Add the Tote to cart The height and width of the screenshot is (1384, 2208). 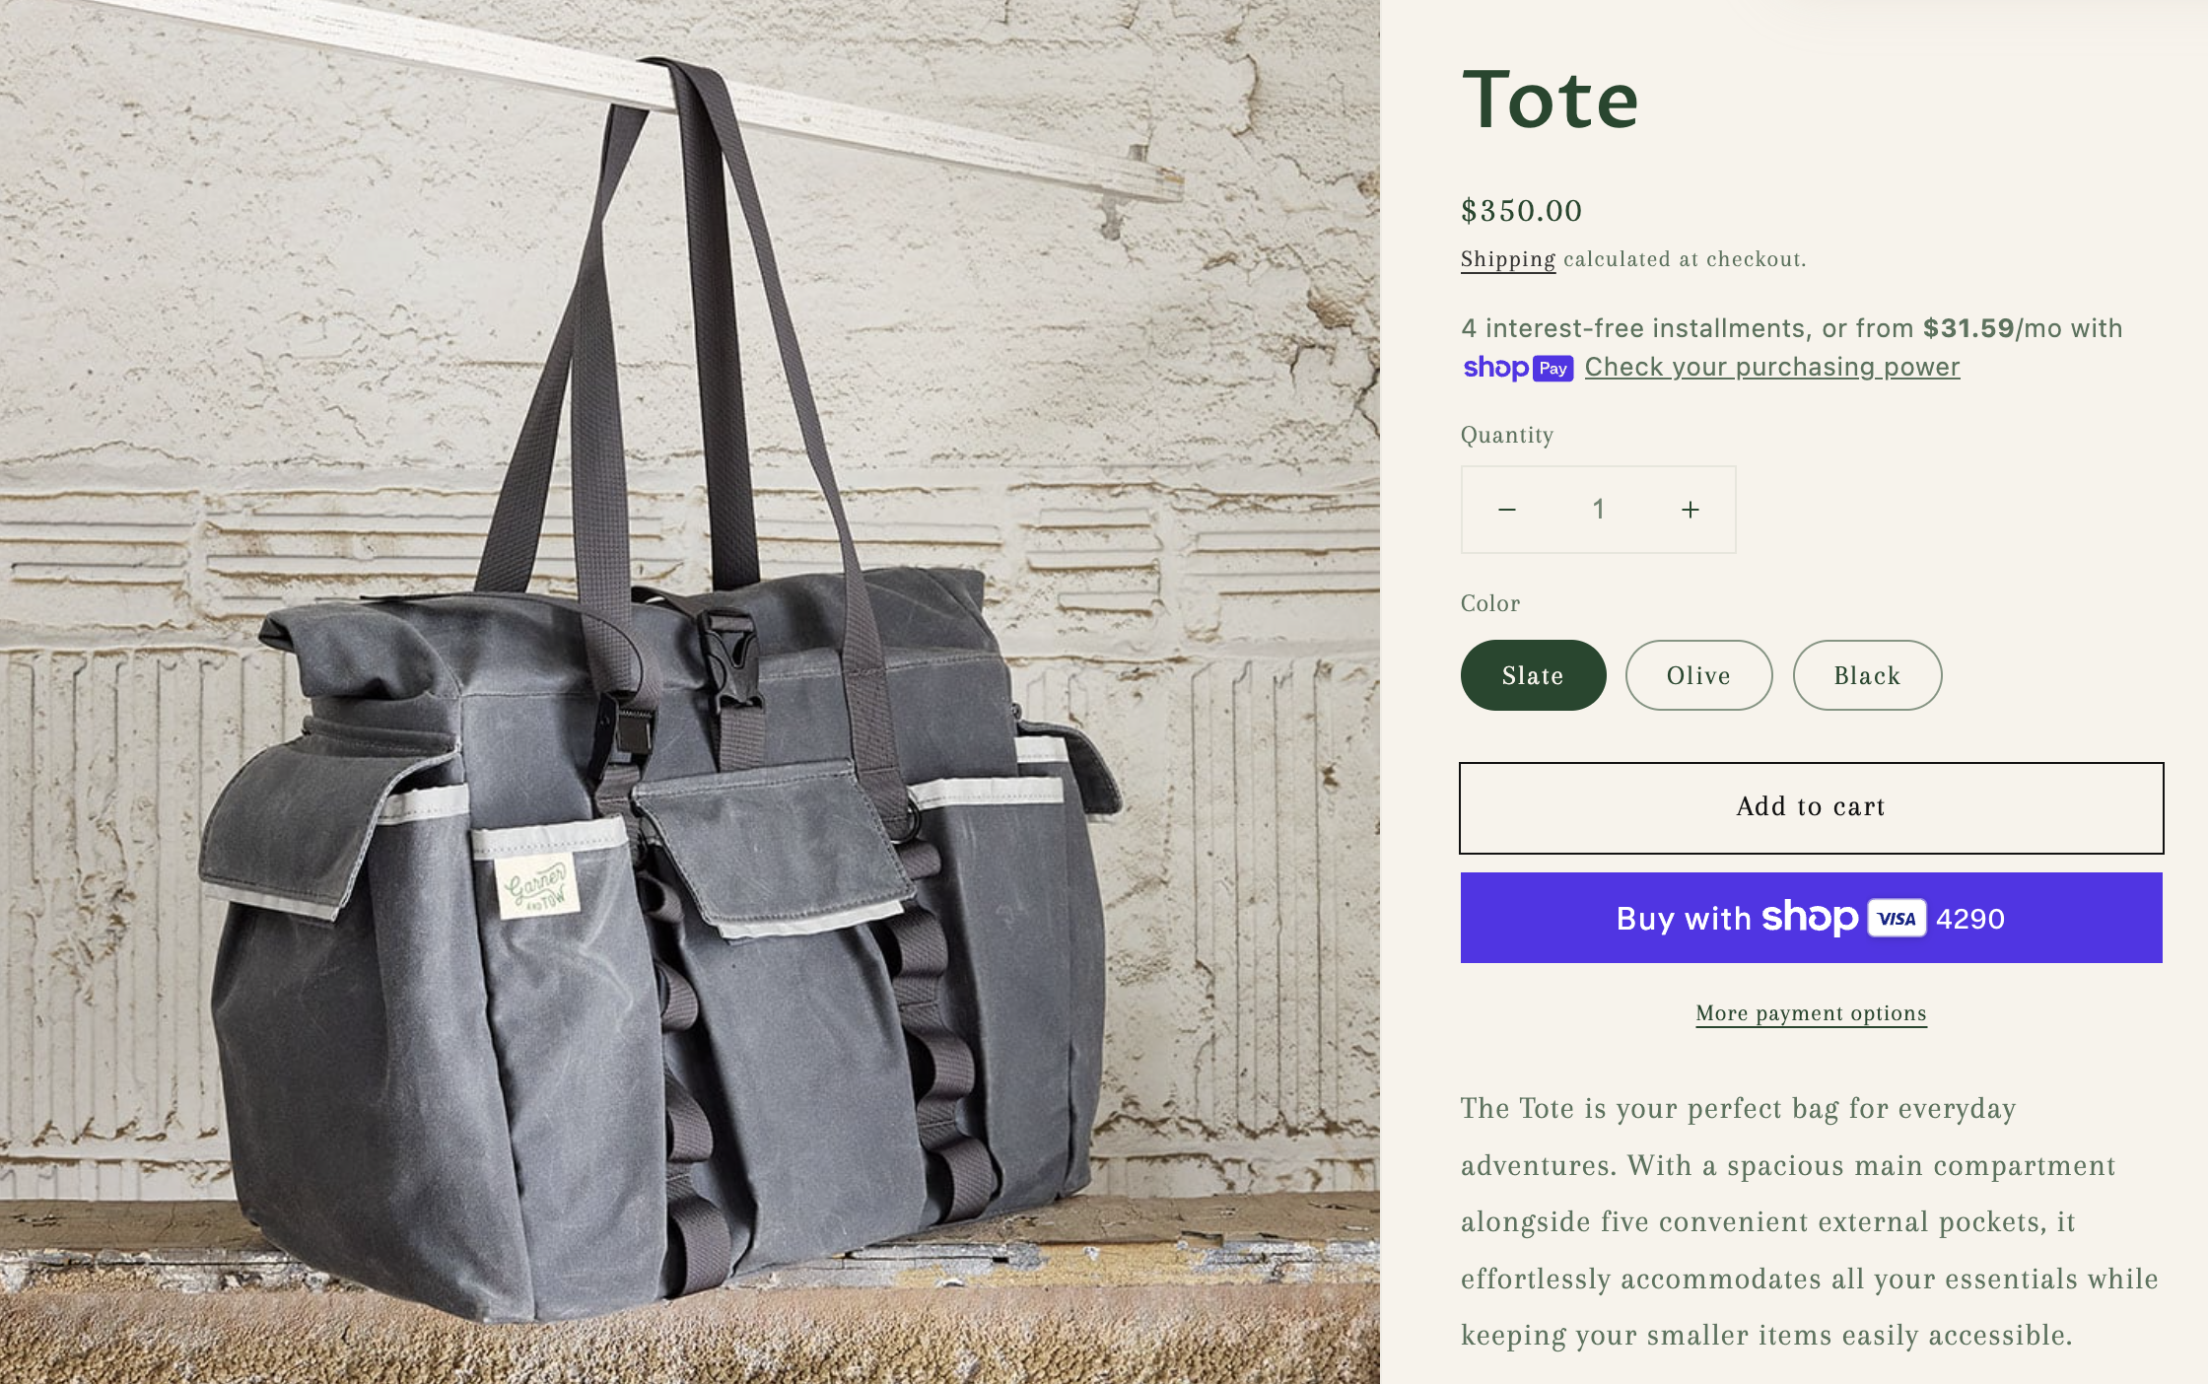(1811, 807)
